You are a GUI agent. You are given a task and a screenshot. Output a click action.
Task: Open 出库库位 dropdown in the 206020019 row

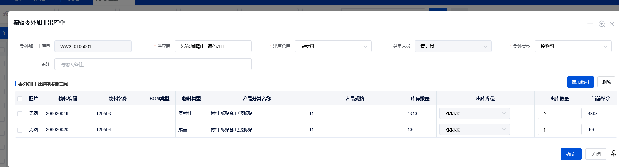(475, 114)
